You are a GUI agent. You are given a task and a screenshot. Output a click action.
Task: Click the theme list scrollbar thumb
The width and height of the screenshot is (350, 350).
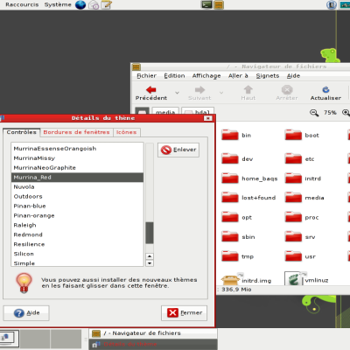[150, 233]
